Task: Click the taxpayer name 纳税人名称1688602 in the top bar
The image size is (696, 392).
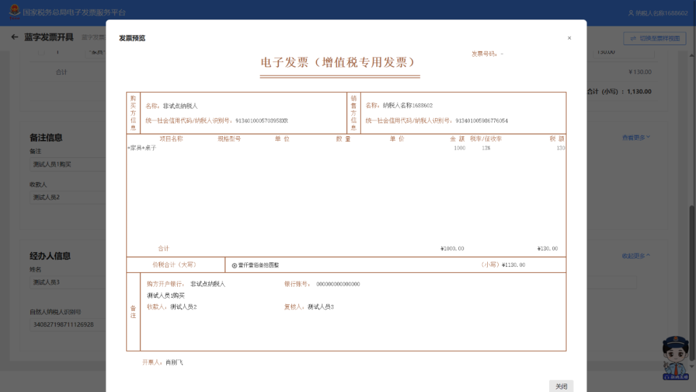Action: coord(662,14)
